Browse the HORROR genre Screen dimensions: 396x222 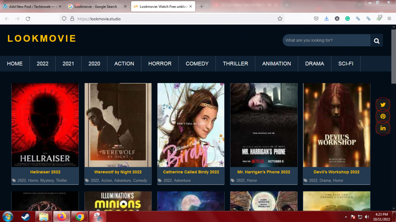(x=160, y=64)
